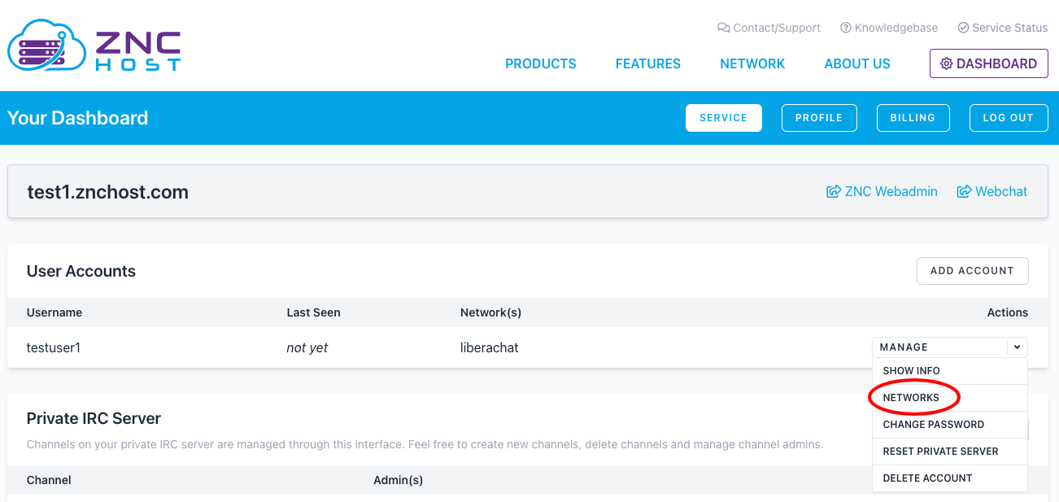Image resolution: width=1059 pixels, height=502 pixels.
Task: Select Networks from the Manage menu
Action: (x=911, y=398)
